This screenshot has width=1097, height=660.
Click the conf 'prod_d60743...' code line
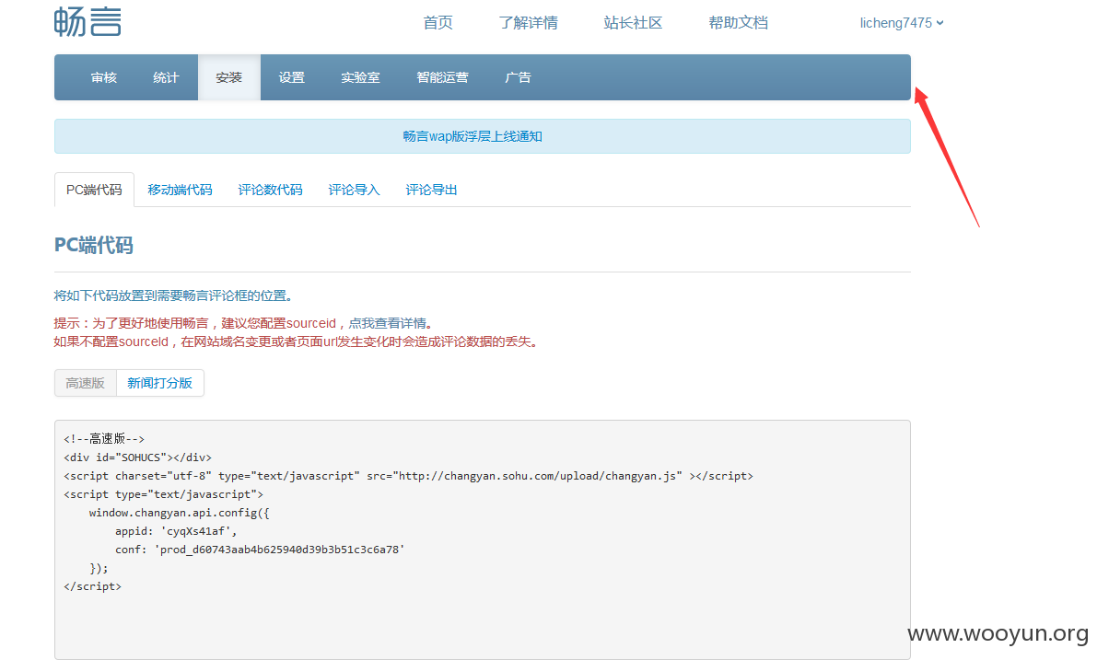tap(260, 550)
